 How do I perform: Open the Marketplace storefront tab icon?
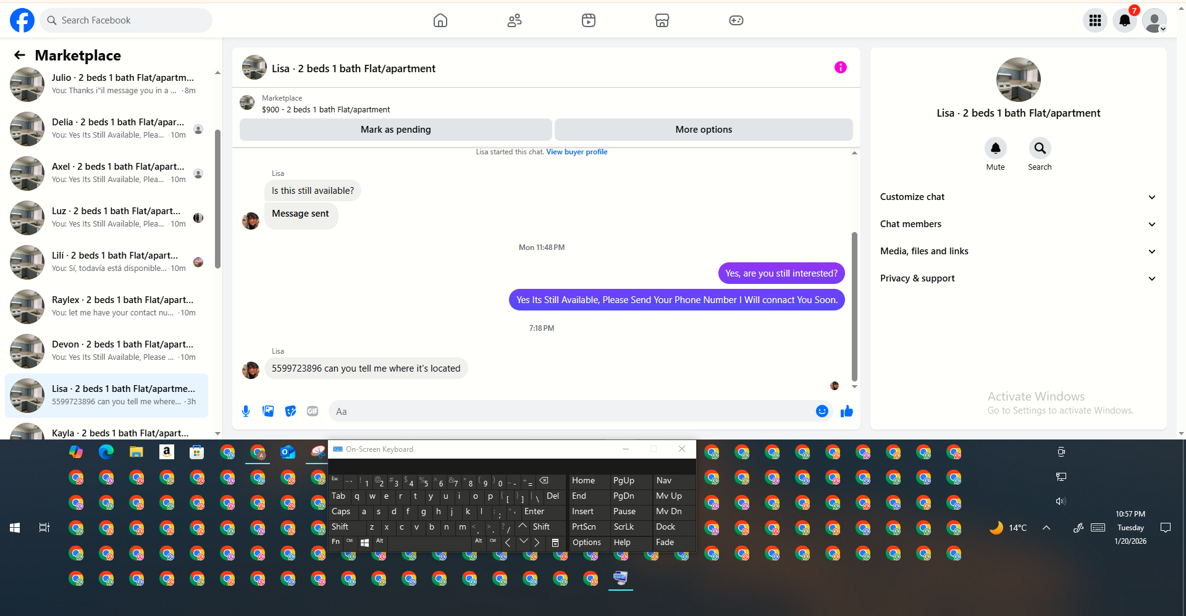click(662, 20)
